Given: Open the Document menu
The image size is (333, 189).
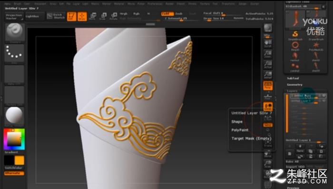Looking at the screenshot, I should coord(40,4).
